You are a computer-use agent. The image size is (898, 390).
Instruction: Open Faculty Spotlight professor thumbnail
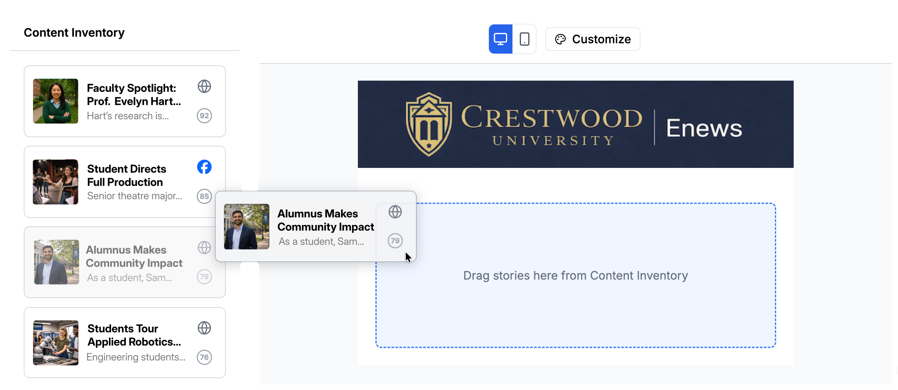(x=55, y=101)
